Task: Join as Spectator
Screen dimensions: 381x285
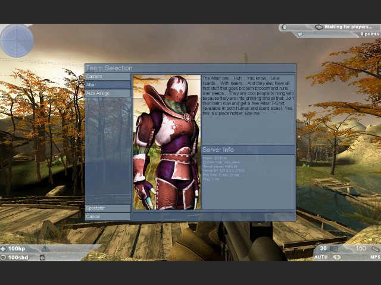Action: click(108, 208)
